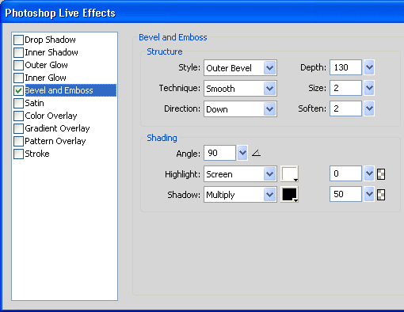Click the Highlight opacity field showing 0
The width and height of the screenshot is (404, 312).
click(345, 173)
